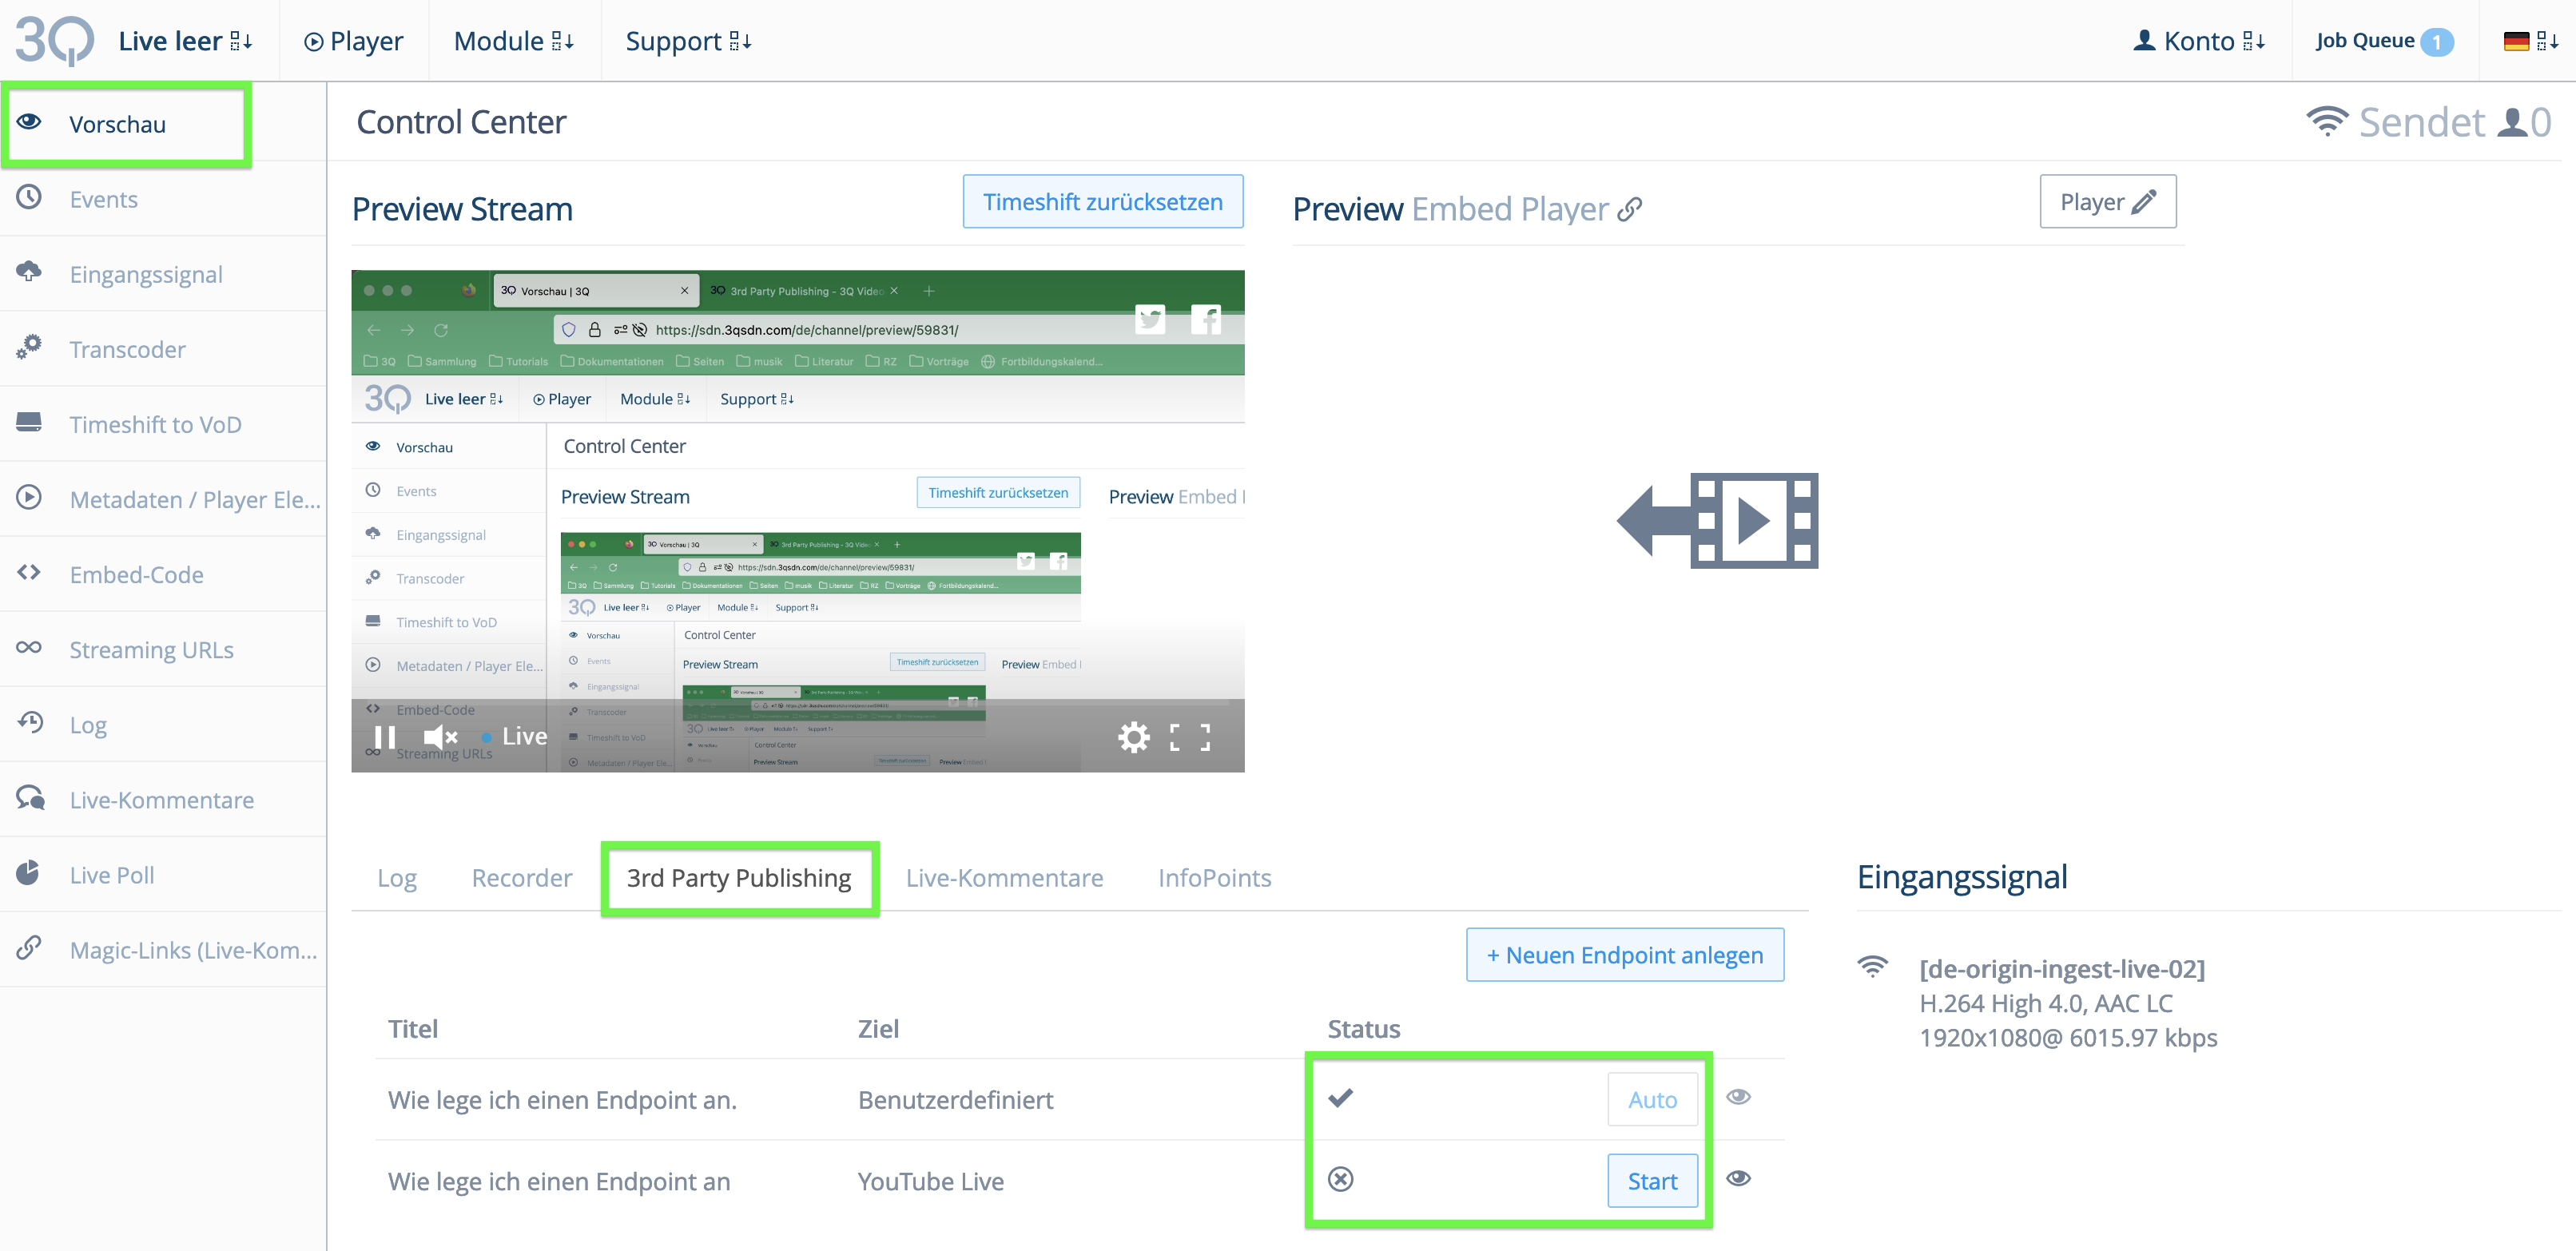Enter fullscreen in preview stream player
Viewport: 2576px width, 1251px height.
pos(1190,737)
